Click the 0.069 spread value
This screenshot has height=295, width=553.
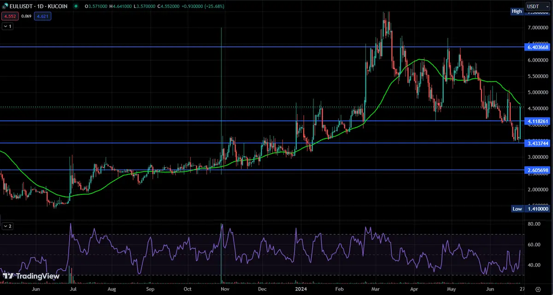(x=26, y=16)
